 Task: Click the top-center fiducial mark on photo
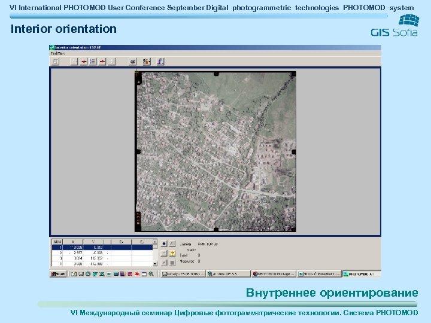[x=216, y=74]
